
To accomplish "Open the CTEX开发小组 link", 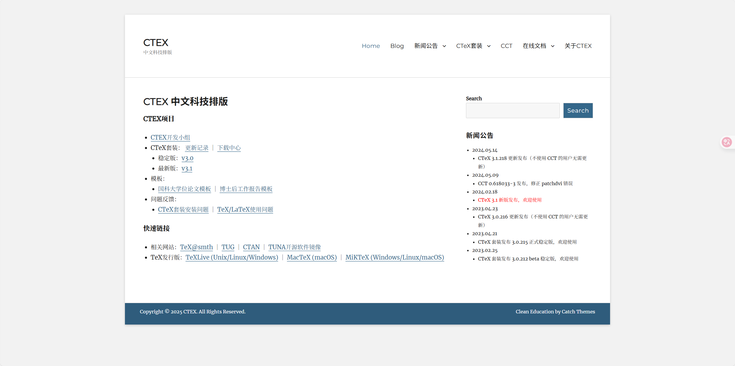I will (170, 137).
